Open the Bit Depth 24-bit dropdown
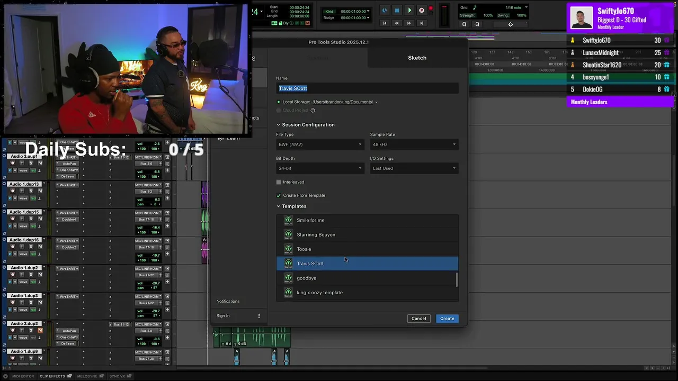 click(x=320, y=168)
